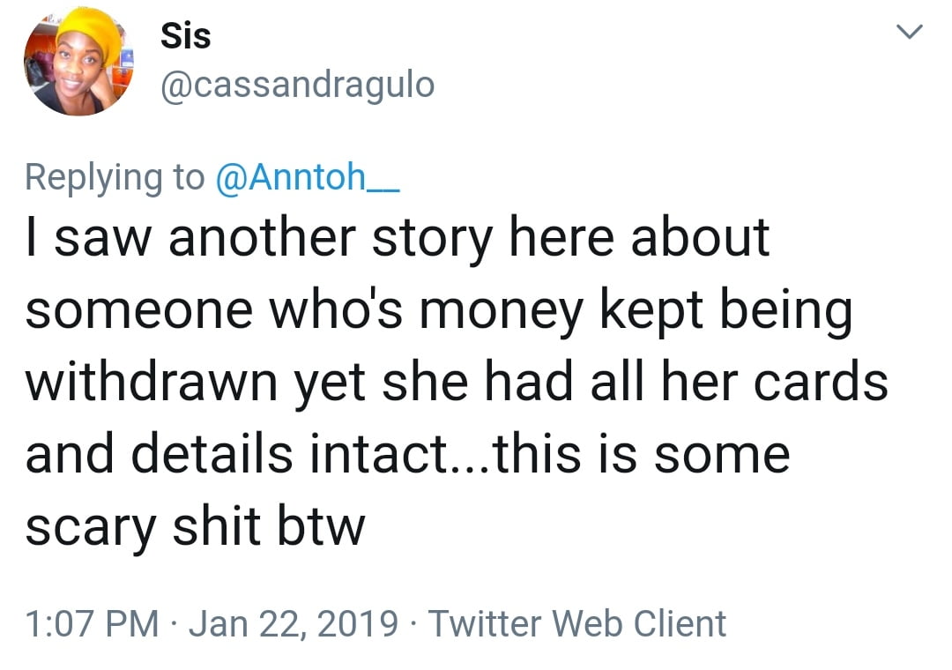The width and height of the screenshot is (952, 670).
Task: Click the @cassandragulo handle
Action: [x=297, y=85]
